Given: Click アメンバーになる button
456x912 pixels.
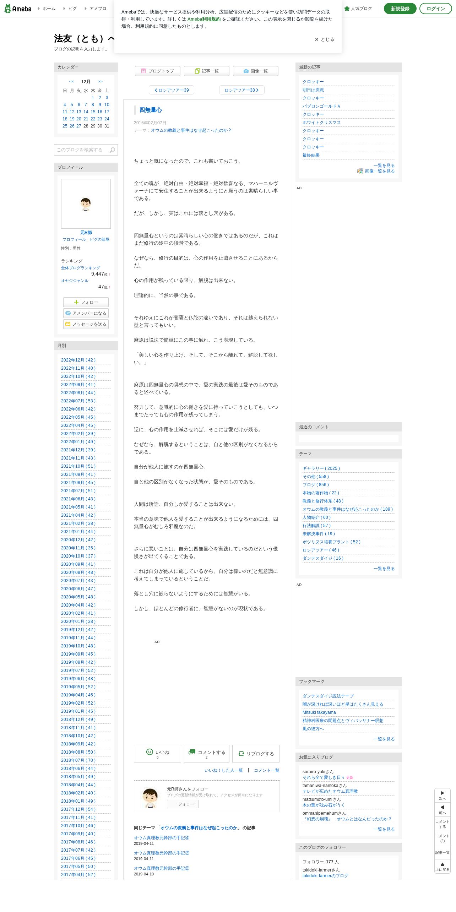Looking at the screenshot, I should pyautogui.click(x=86, y=313).
